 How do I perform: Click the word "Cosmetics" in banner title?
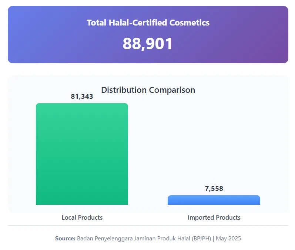[189, 23]
